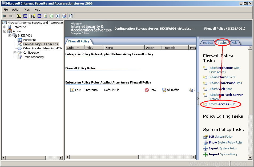Toggle the show/hide task pane icon
This screenshot has height=167, width=254.
click(39, 16)
